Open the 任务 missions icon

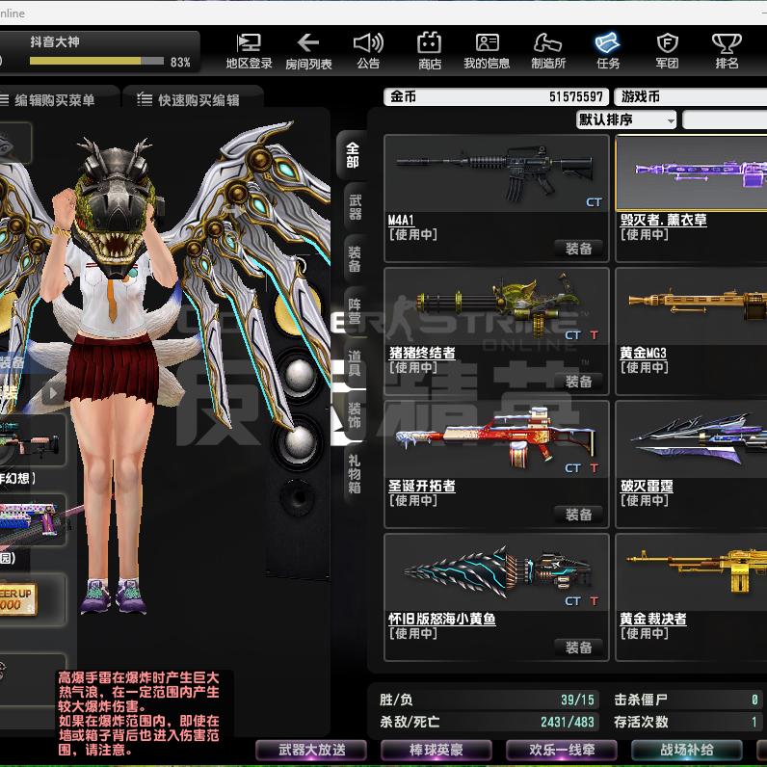click(x=607, y=50)
